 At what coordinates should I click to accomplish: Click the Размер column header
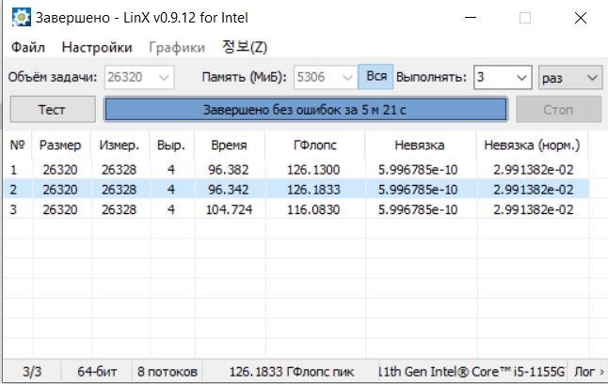coord(61,146)
